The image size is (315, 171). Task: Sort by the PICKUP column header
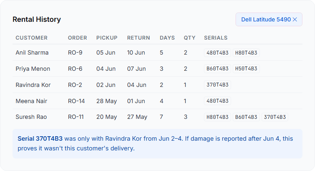tap(107, 38)
